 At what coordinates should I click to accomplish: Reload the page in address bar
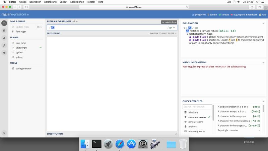coord(187,7)
